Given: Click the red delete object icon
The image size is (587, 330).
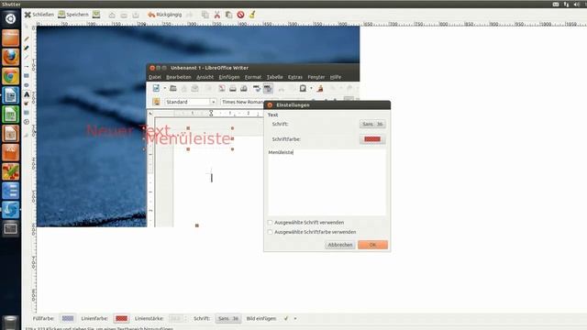Looking at the screenshot, I should click(x=240, y=15).
